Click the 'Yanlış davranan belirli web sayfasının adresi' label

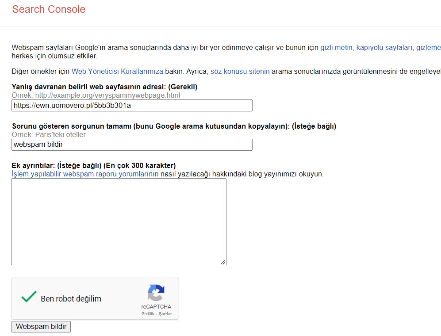[x=104, y=87]
